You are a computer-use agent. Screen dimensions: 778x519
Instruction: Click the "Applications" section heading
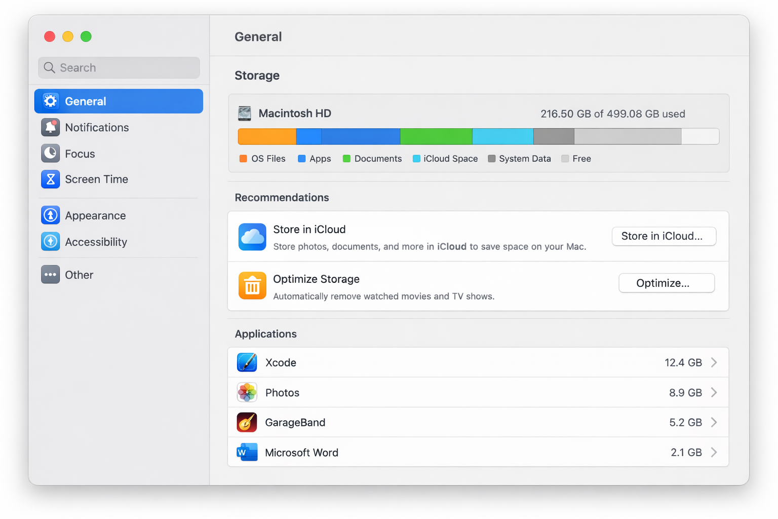coord(265,334)
